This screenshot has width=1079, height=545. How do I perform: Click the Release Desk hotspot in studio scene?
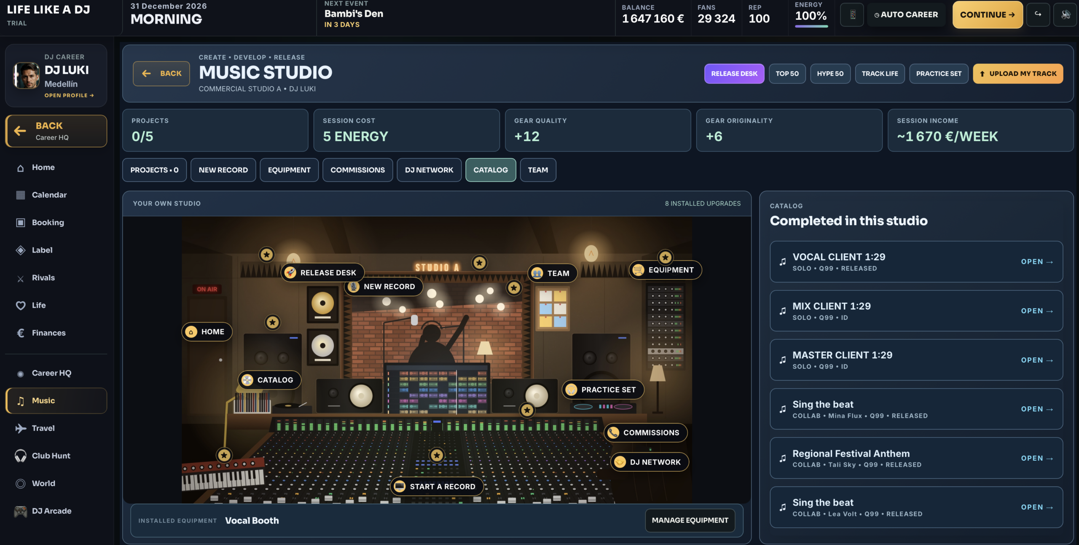point(322,273)
